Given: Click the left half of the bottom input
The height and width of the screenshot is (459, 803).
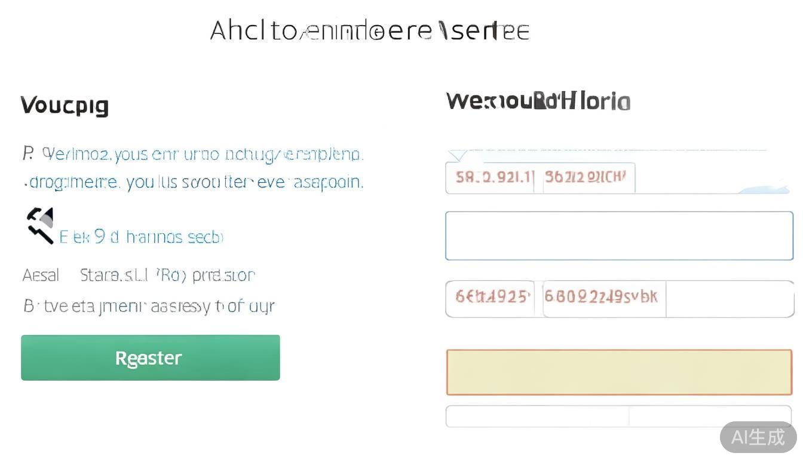Looking at the screenshot, I should click(537, 416).
